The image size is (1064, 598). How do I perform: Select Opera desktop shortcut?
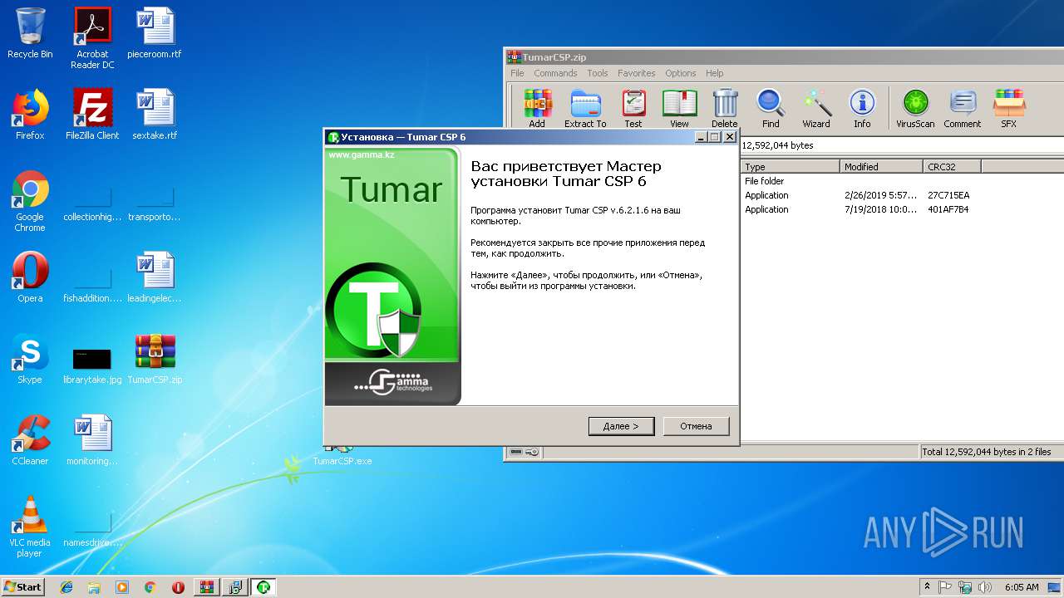(30, 277)
